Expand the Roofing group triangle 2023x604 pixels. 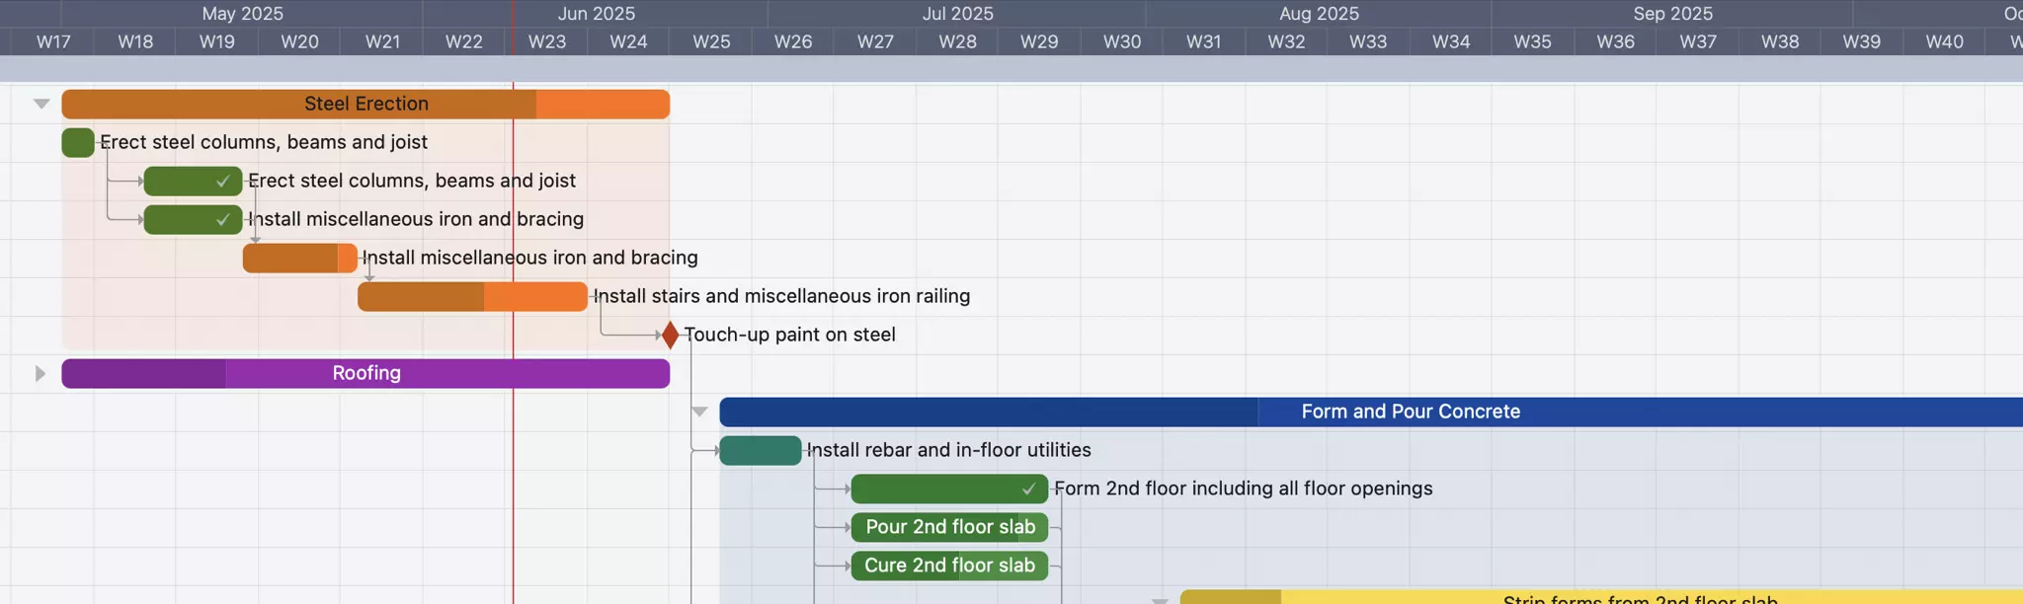(x=40, y=373)
